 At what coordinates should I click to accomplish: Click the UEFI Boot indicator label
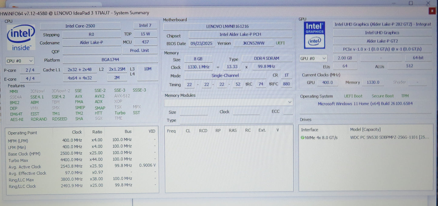[353, 96]
